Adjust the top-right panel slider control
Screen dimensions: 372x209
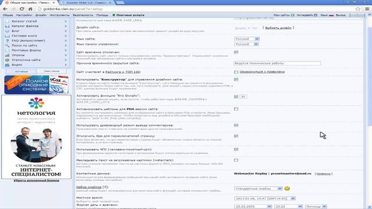click(x=357, y=15)
